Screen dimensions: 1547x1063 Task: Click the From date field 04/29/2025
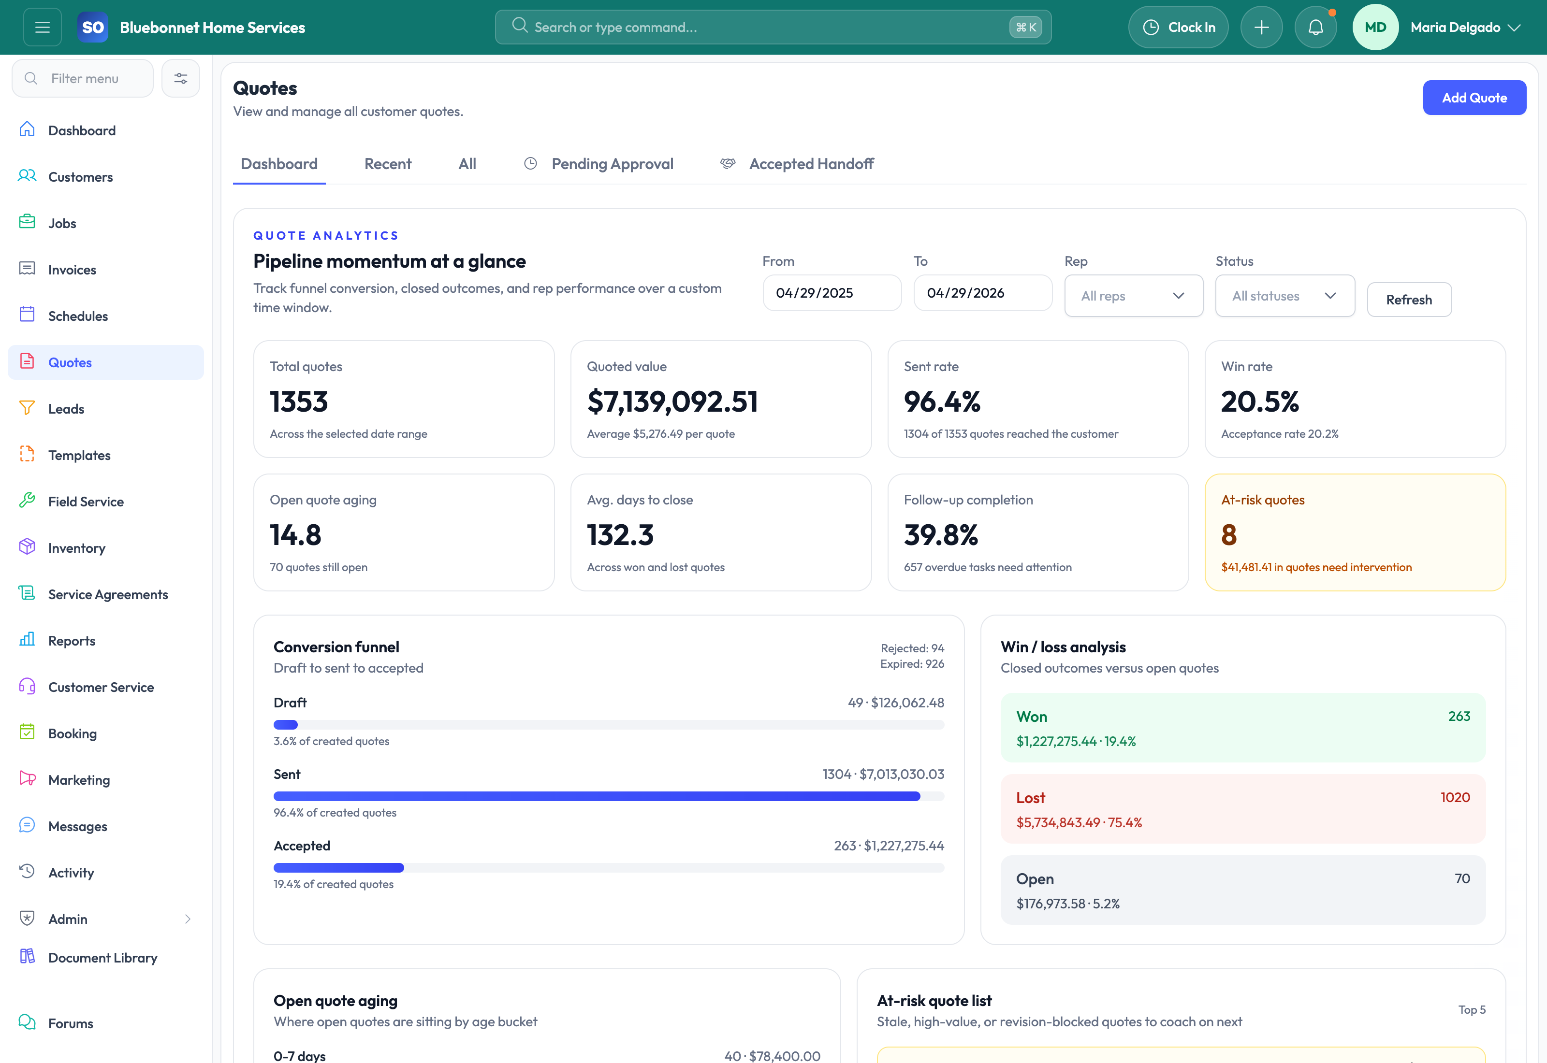point(832,293)
